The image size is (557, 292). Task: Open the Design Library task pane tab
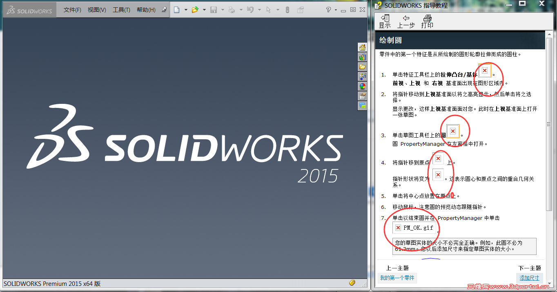[362, 57]
